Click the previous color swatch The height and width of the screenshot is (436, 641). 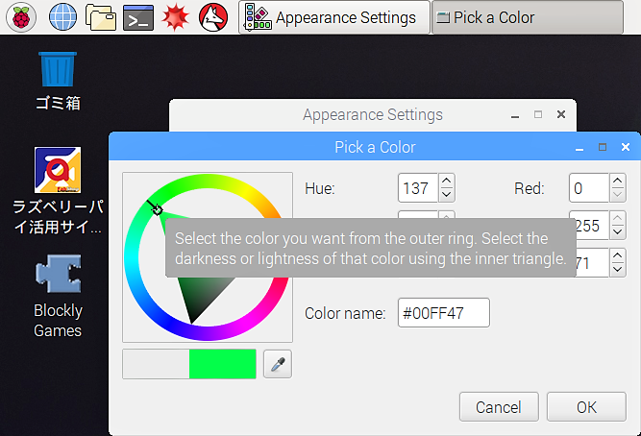[x=156, y=364]
